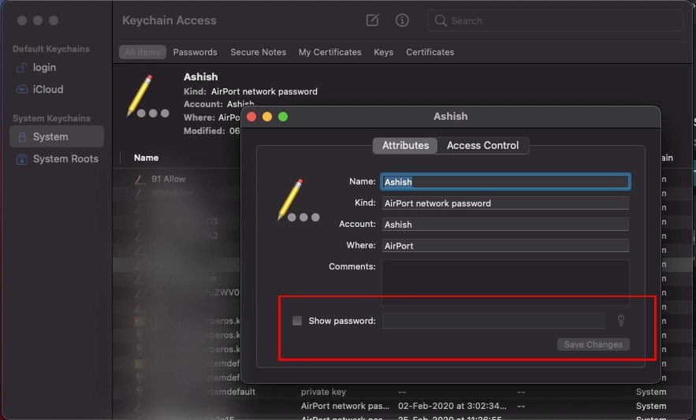Click the pencil password icon in Ashish dialog

click(298, 200)
